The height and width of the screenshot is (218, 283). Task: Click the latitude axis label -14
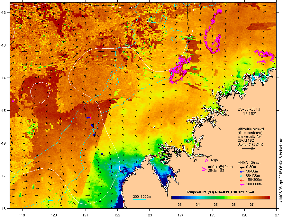(x=3, y=78)
